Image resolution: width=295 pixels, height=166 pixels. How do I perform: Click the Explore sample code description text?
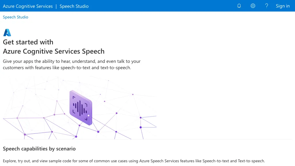point(134,161)
